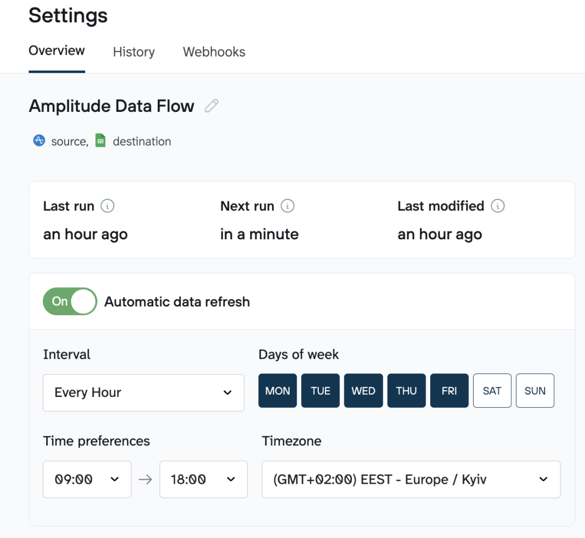Click the Amplitude Data Flow title

[111, 106]
